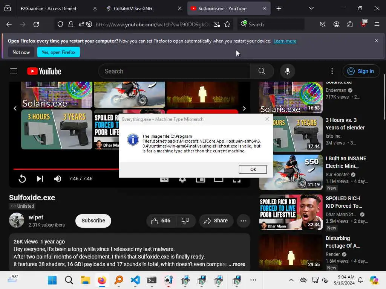386x289 pixels.
Task: Click YouTube search magnifier button
Action: (x=262, y=71)
